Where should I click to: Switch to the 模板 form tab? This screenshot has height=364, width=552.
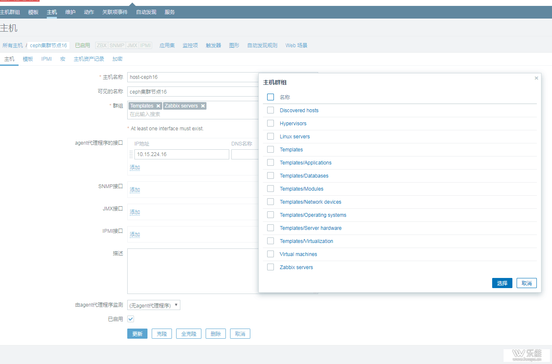point(28,59)
